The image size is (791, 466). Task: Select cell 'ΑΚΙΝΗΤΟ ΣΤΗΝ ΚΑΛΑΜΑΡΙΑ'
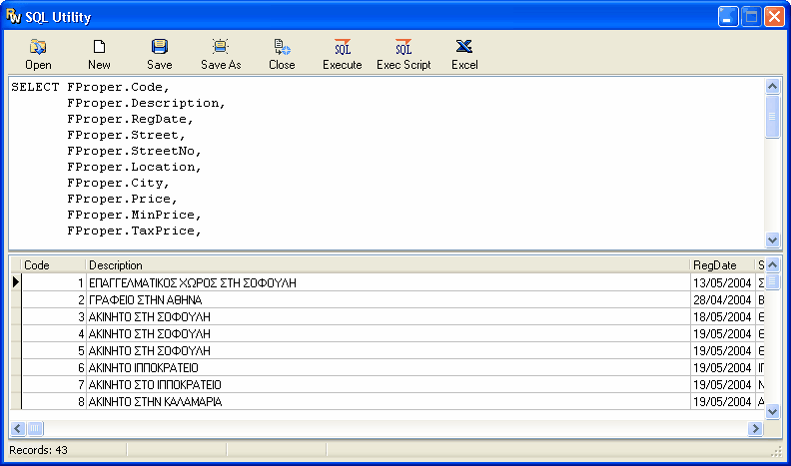pyautogui.click(x=388, y=402)
